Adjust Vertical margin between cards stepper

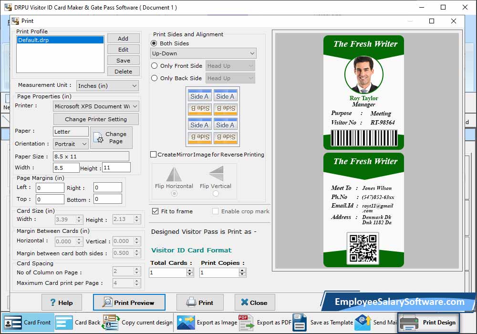pos(137,241)
